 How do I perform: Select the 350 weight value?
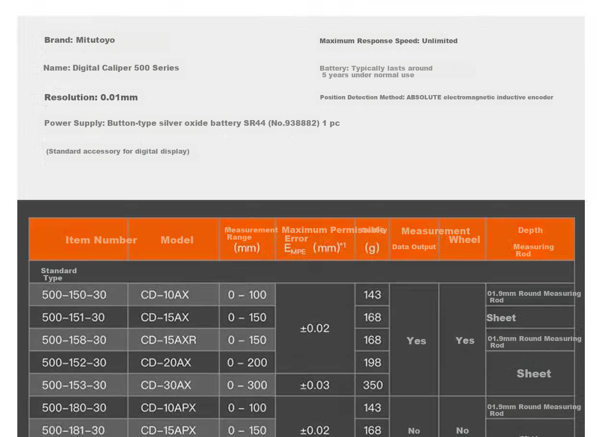pyautogui.click(x=372, y=385)
